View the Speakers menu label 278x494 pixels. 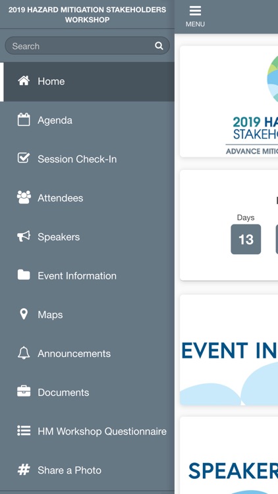(59, 237)
